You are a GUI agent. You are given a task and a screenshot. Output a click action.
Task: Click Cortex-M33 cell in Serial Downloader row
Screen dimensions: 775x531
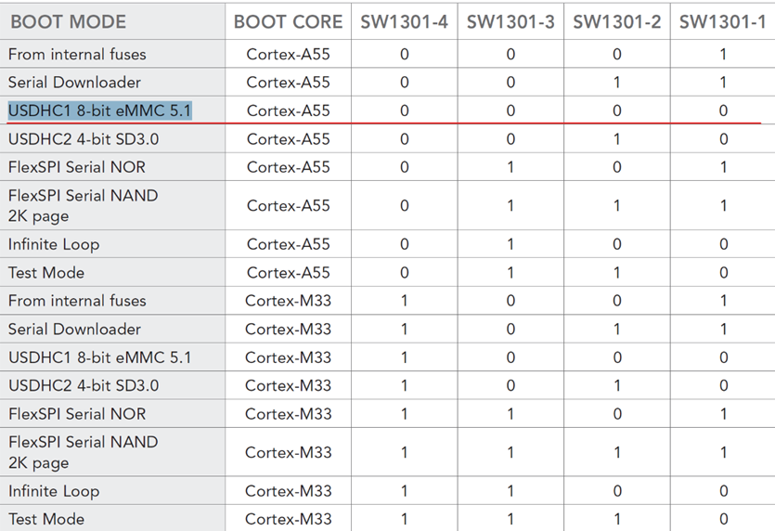[x=288, y=330]
